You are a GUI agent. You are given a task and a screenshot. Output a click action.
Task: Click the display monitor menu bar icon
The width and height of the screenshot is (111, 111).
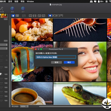point(95,2)
